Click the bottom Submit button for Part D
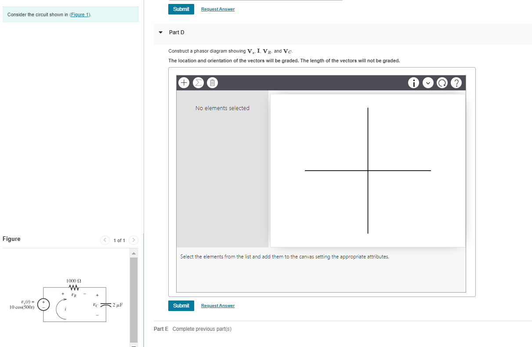This screenshot has height=347, width=532. tap(181, 305)
